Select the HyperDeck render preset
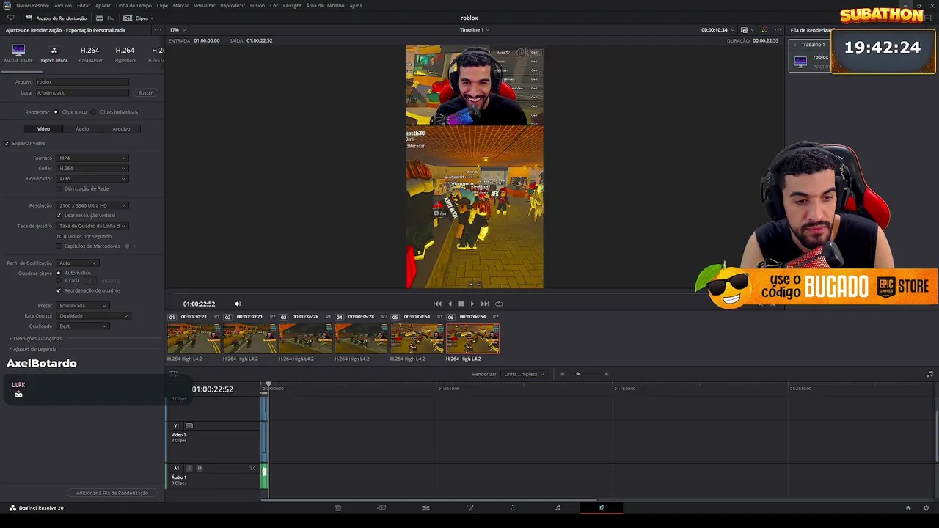Viewport: 939px width, 528px height. pyautogui.click(x=125, y=54)
